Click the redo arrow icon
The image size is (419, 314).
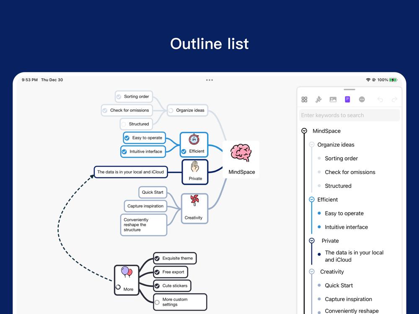click(394, 100)
